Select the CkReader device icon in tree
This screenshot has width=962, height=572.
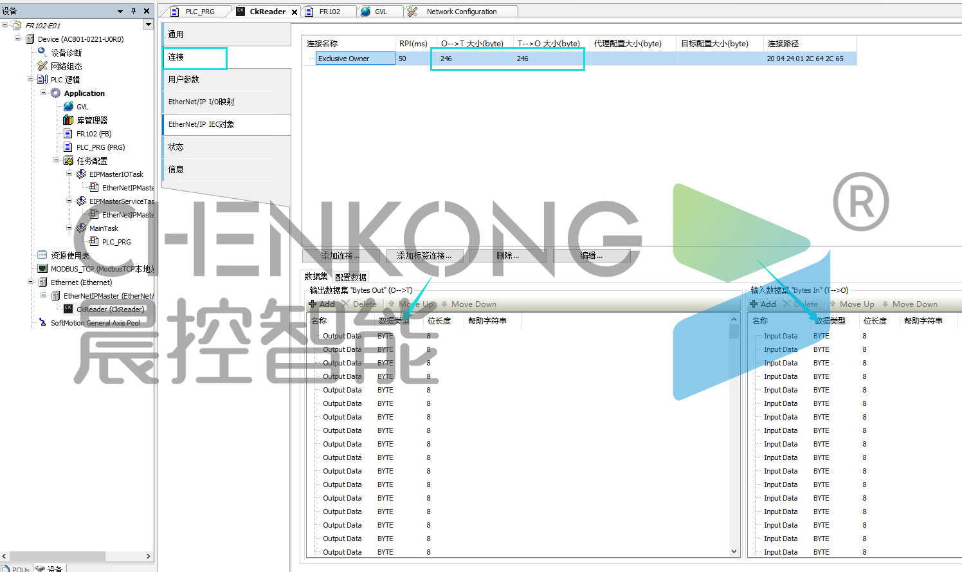[x=68, y=309]
